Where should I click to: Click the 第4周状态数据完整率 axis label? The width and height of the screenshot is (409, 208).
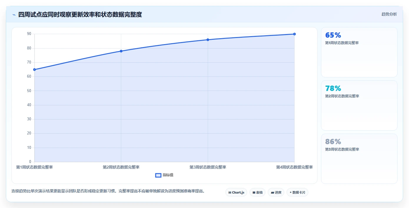(x=294, y=167)
